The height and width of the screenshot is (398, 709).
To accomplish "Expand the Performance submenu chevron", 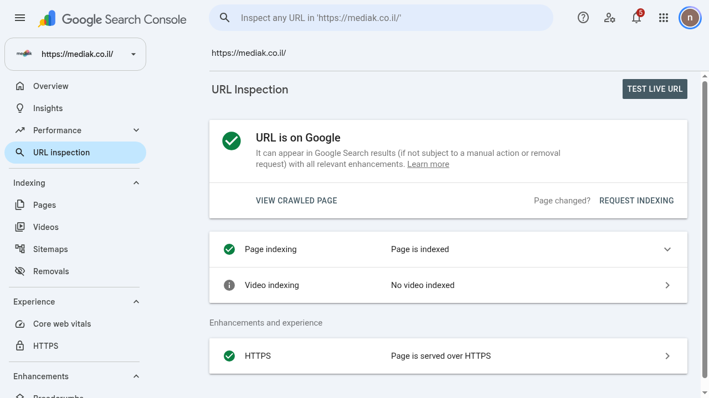I will tap(136, 130).
